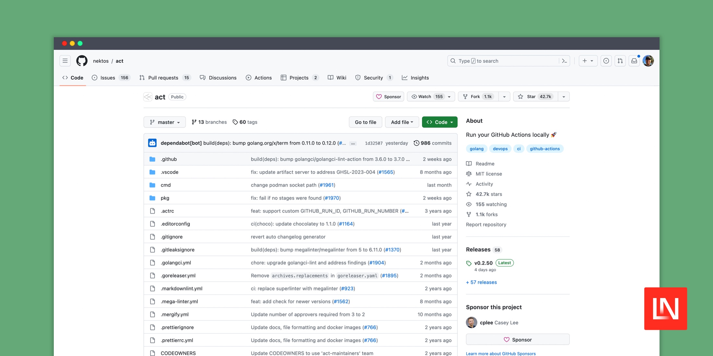
Task: Expand the Add file dropdown
Action: click(402, 122)
